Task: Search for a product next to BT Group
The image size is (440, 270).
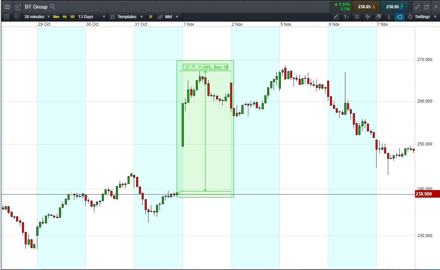Action: point(52,7)
